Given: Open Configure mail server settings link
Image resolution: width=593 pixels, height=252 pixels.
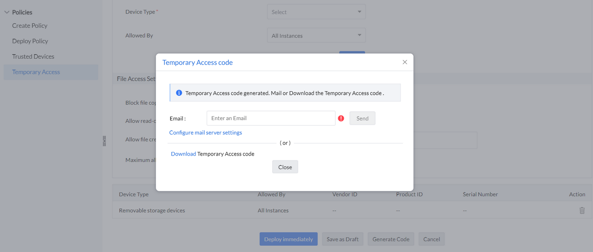Looking at the screenshot, I should click(x=205, y=133).
